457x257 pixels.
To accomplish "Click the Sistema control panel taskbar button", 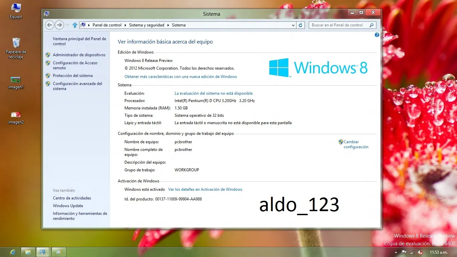I will pos(43,252).
